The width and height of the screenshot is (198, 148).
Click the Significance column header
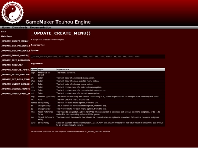(110, 69)
